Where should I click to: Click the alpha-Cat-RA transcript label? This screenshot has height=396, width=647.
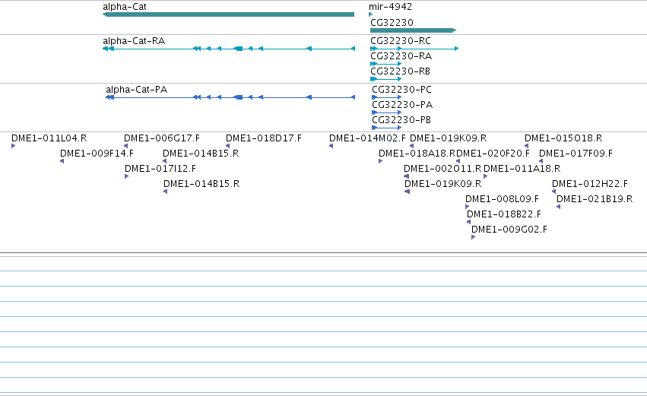134,41
